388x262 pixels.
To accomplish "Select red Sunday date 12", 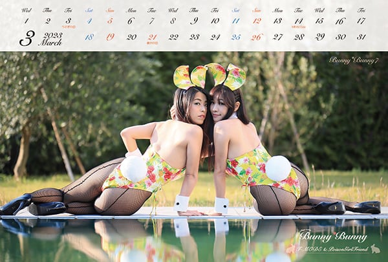I will click(257, 21).
